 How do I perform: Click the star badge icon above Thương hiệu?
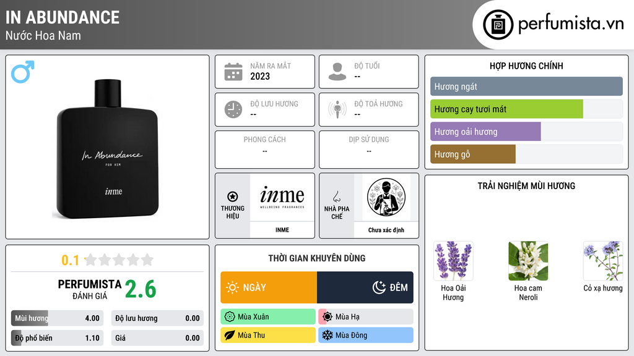[233, 197]
